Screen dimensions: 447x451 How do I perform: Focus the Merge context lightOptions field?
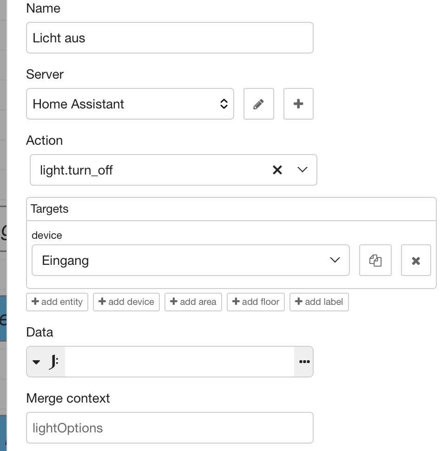coord(170,428)
